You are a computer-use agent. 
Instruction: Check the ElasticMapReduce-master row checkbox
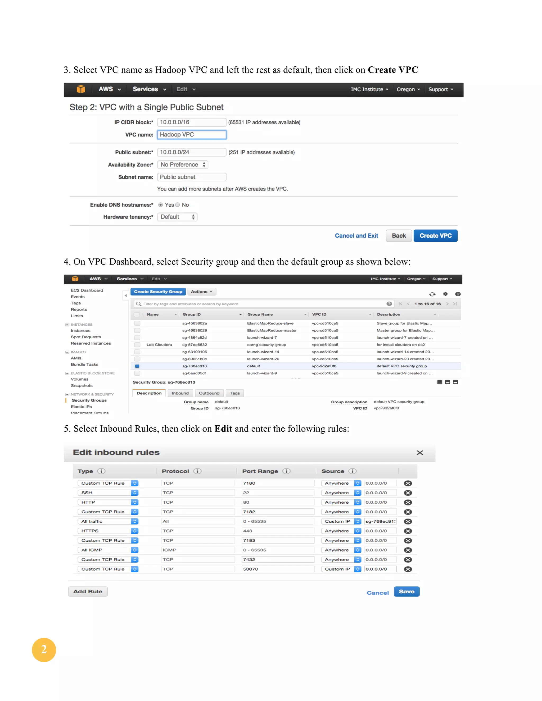pyautogui.click(x=137, y=330)
